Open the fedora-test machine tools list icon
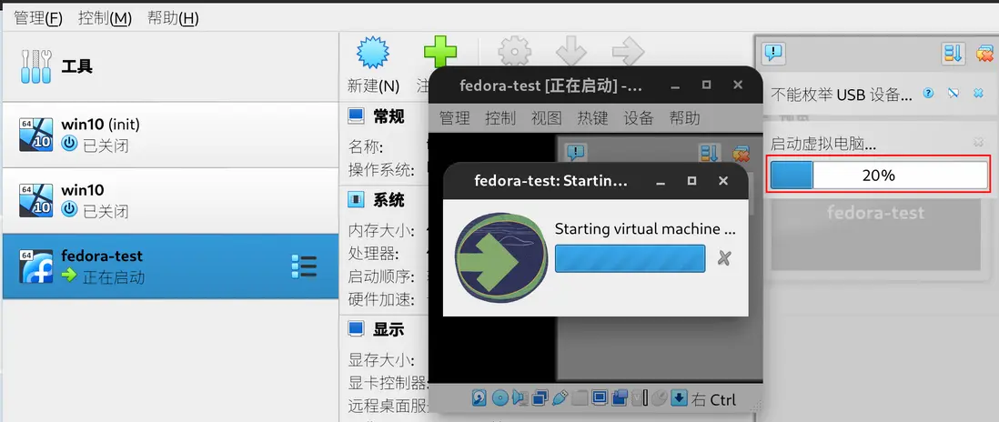Viewport: 999px width, 422px height. [x=304, y=266]
